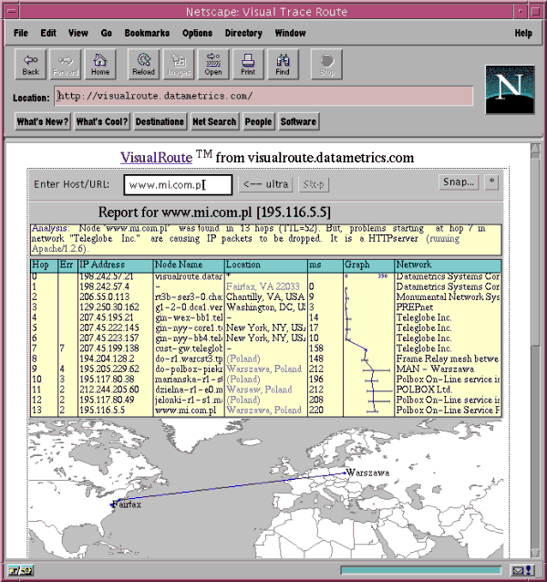
Task: Click 'Warszawa, Poland' in hop 9 row
Action: pos(263,369)
